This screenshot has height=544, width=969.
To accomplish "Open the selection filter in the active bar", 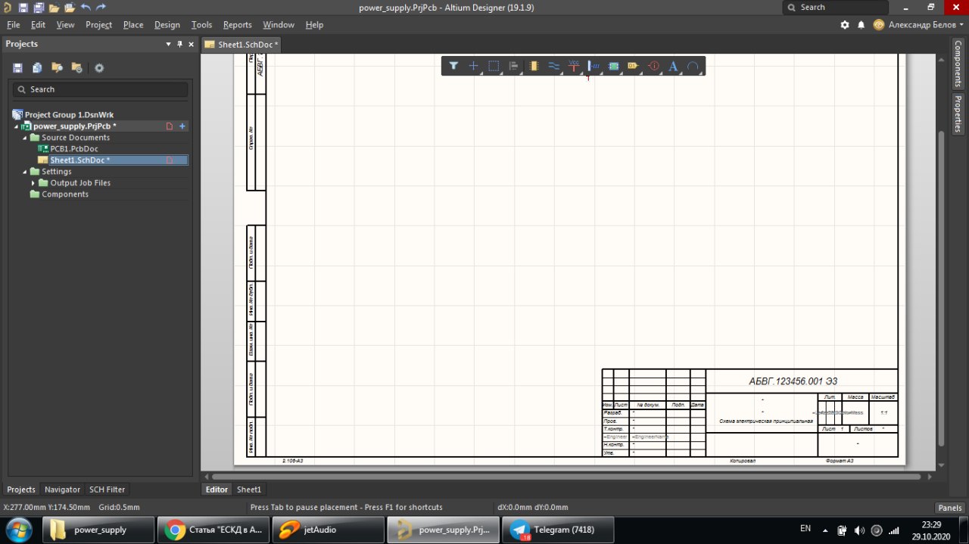I will coord(453,66).
